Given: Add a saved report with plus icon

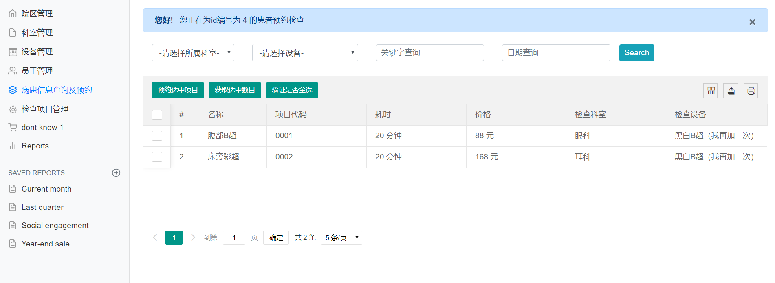Looking at the screenshot, I should pyautogui.click(x=116, y=173).
